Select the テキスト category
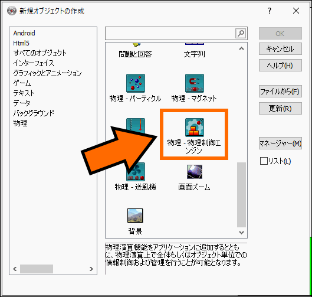This screenshot has height=297, width=312. [24, 93]
